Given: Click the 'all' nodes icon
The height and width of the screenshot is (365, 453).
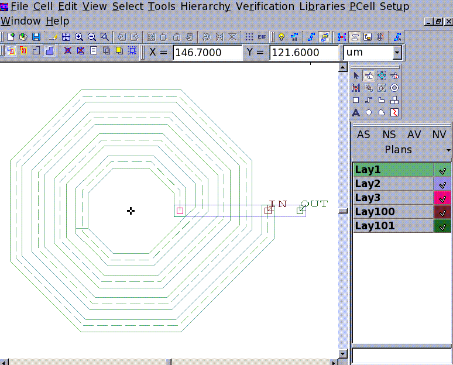Looking at the screenshot, I should pyautogui.click(x=294, y=37).
